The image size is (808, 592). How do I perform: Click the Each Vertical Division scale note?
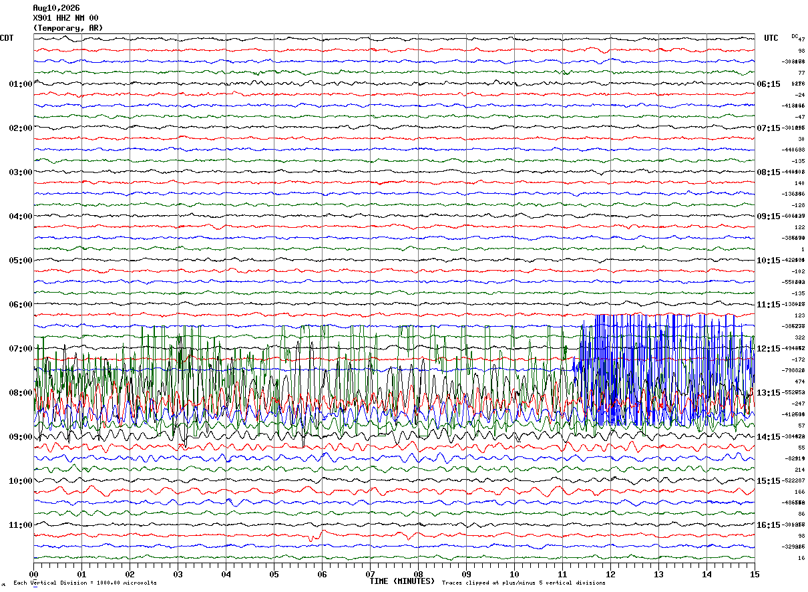pos(85,583)
